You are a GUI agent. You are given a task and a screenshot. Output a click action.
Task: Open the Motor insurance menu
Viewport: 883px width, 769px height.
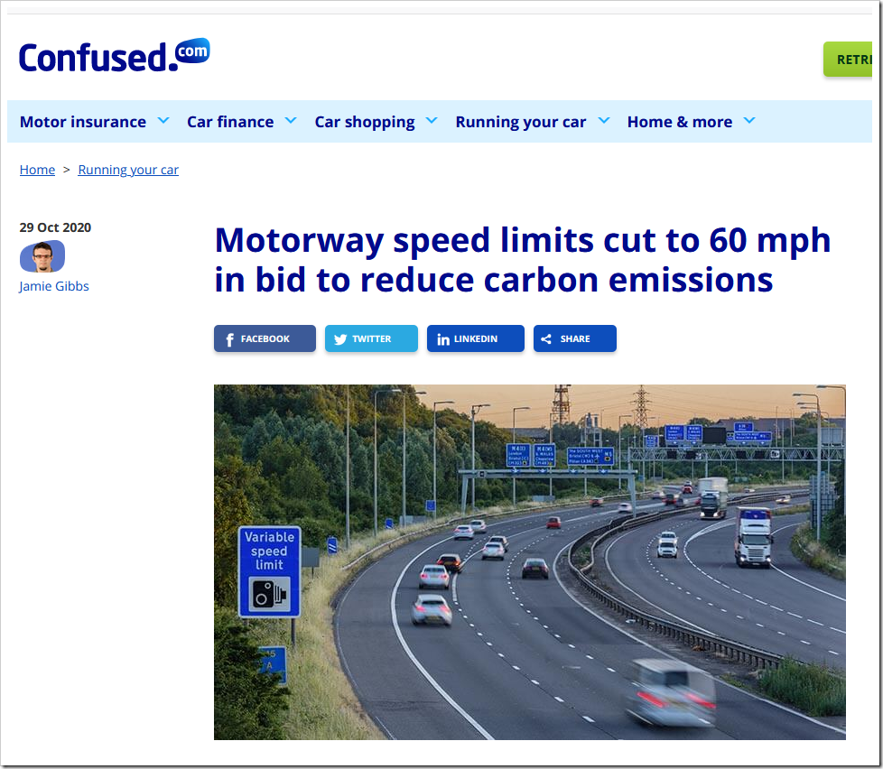point(83,122)
